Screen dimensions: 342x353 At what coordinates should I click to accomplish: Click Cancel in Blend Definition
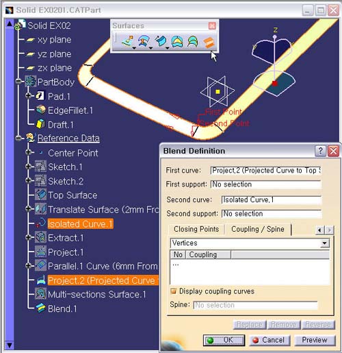(269, 340)
